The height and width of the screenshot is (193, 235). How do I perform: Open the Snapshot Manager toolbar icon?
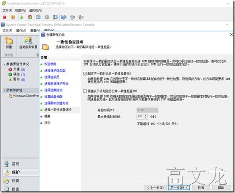pos(55,17)
